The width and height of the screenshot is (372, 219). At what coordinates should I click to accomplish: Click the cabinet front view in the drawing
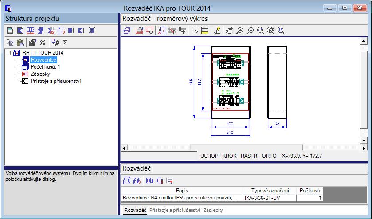(x=231, y=82)
